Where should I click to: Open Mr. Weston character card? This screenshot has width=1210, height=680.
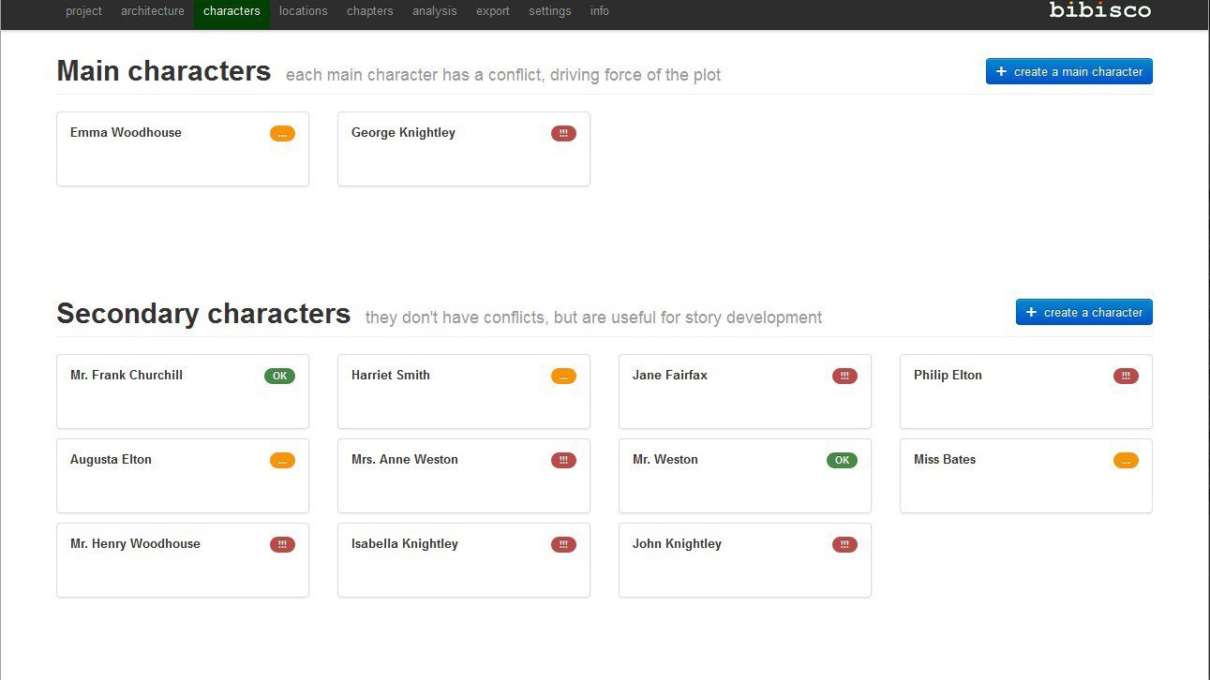[x=745, y=476]
